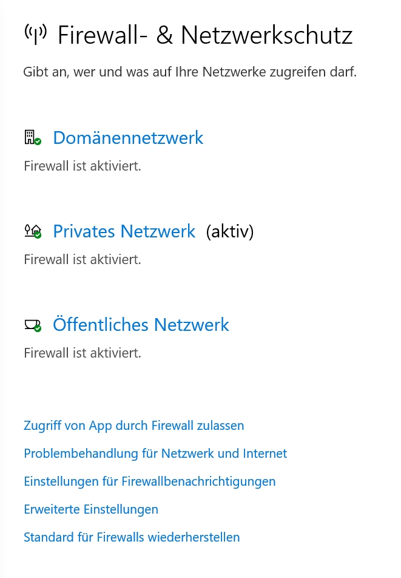Open 'Problembehandlung für Netzwerk und Internet'

coord(155,454)
